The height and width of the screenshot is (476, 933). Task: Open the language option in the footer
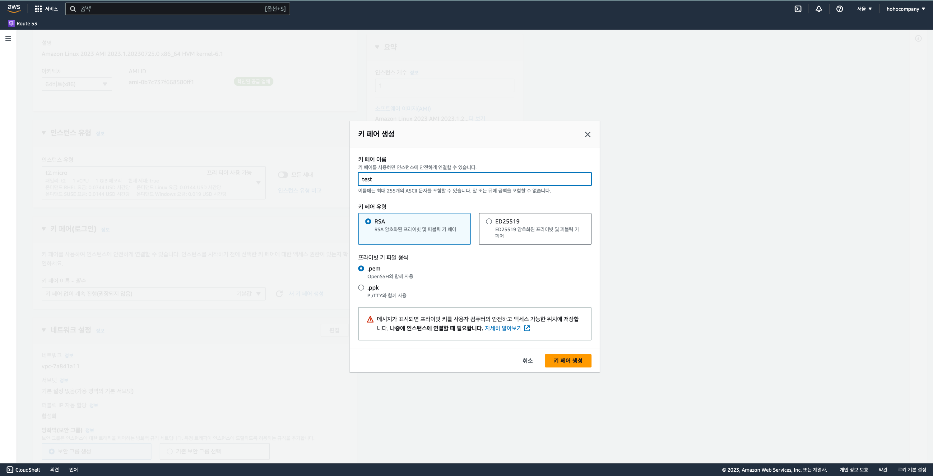pyautogui.click(x=73, y=469)
